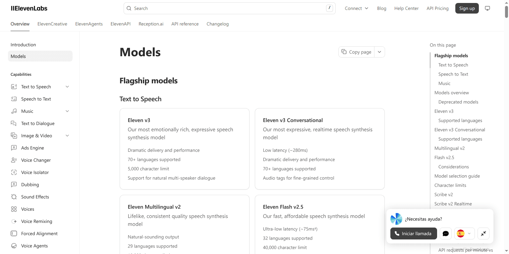Click the ElevenLabs logo

pos(29,8)
